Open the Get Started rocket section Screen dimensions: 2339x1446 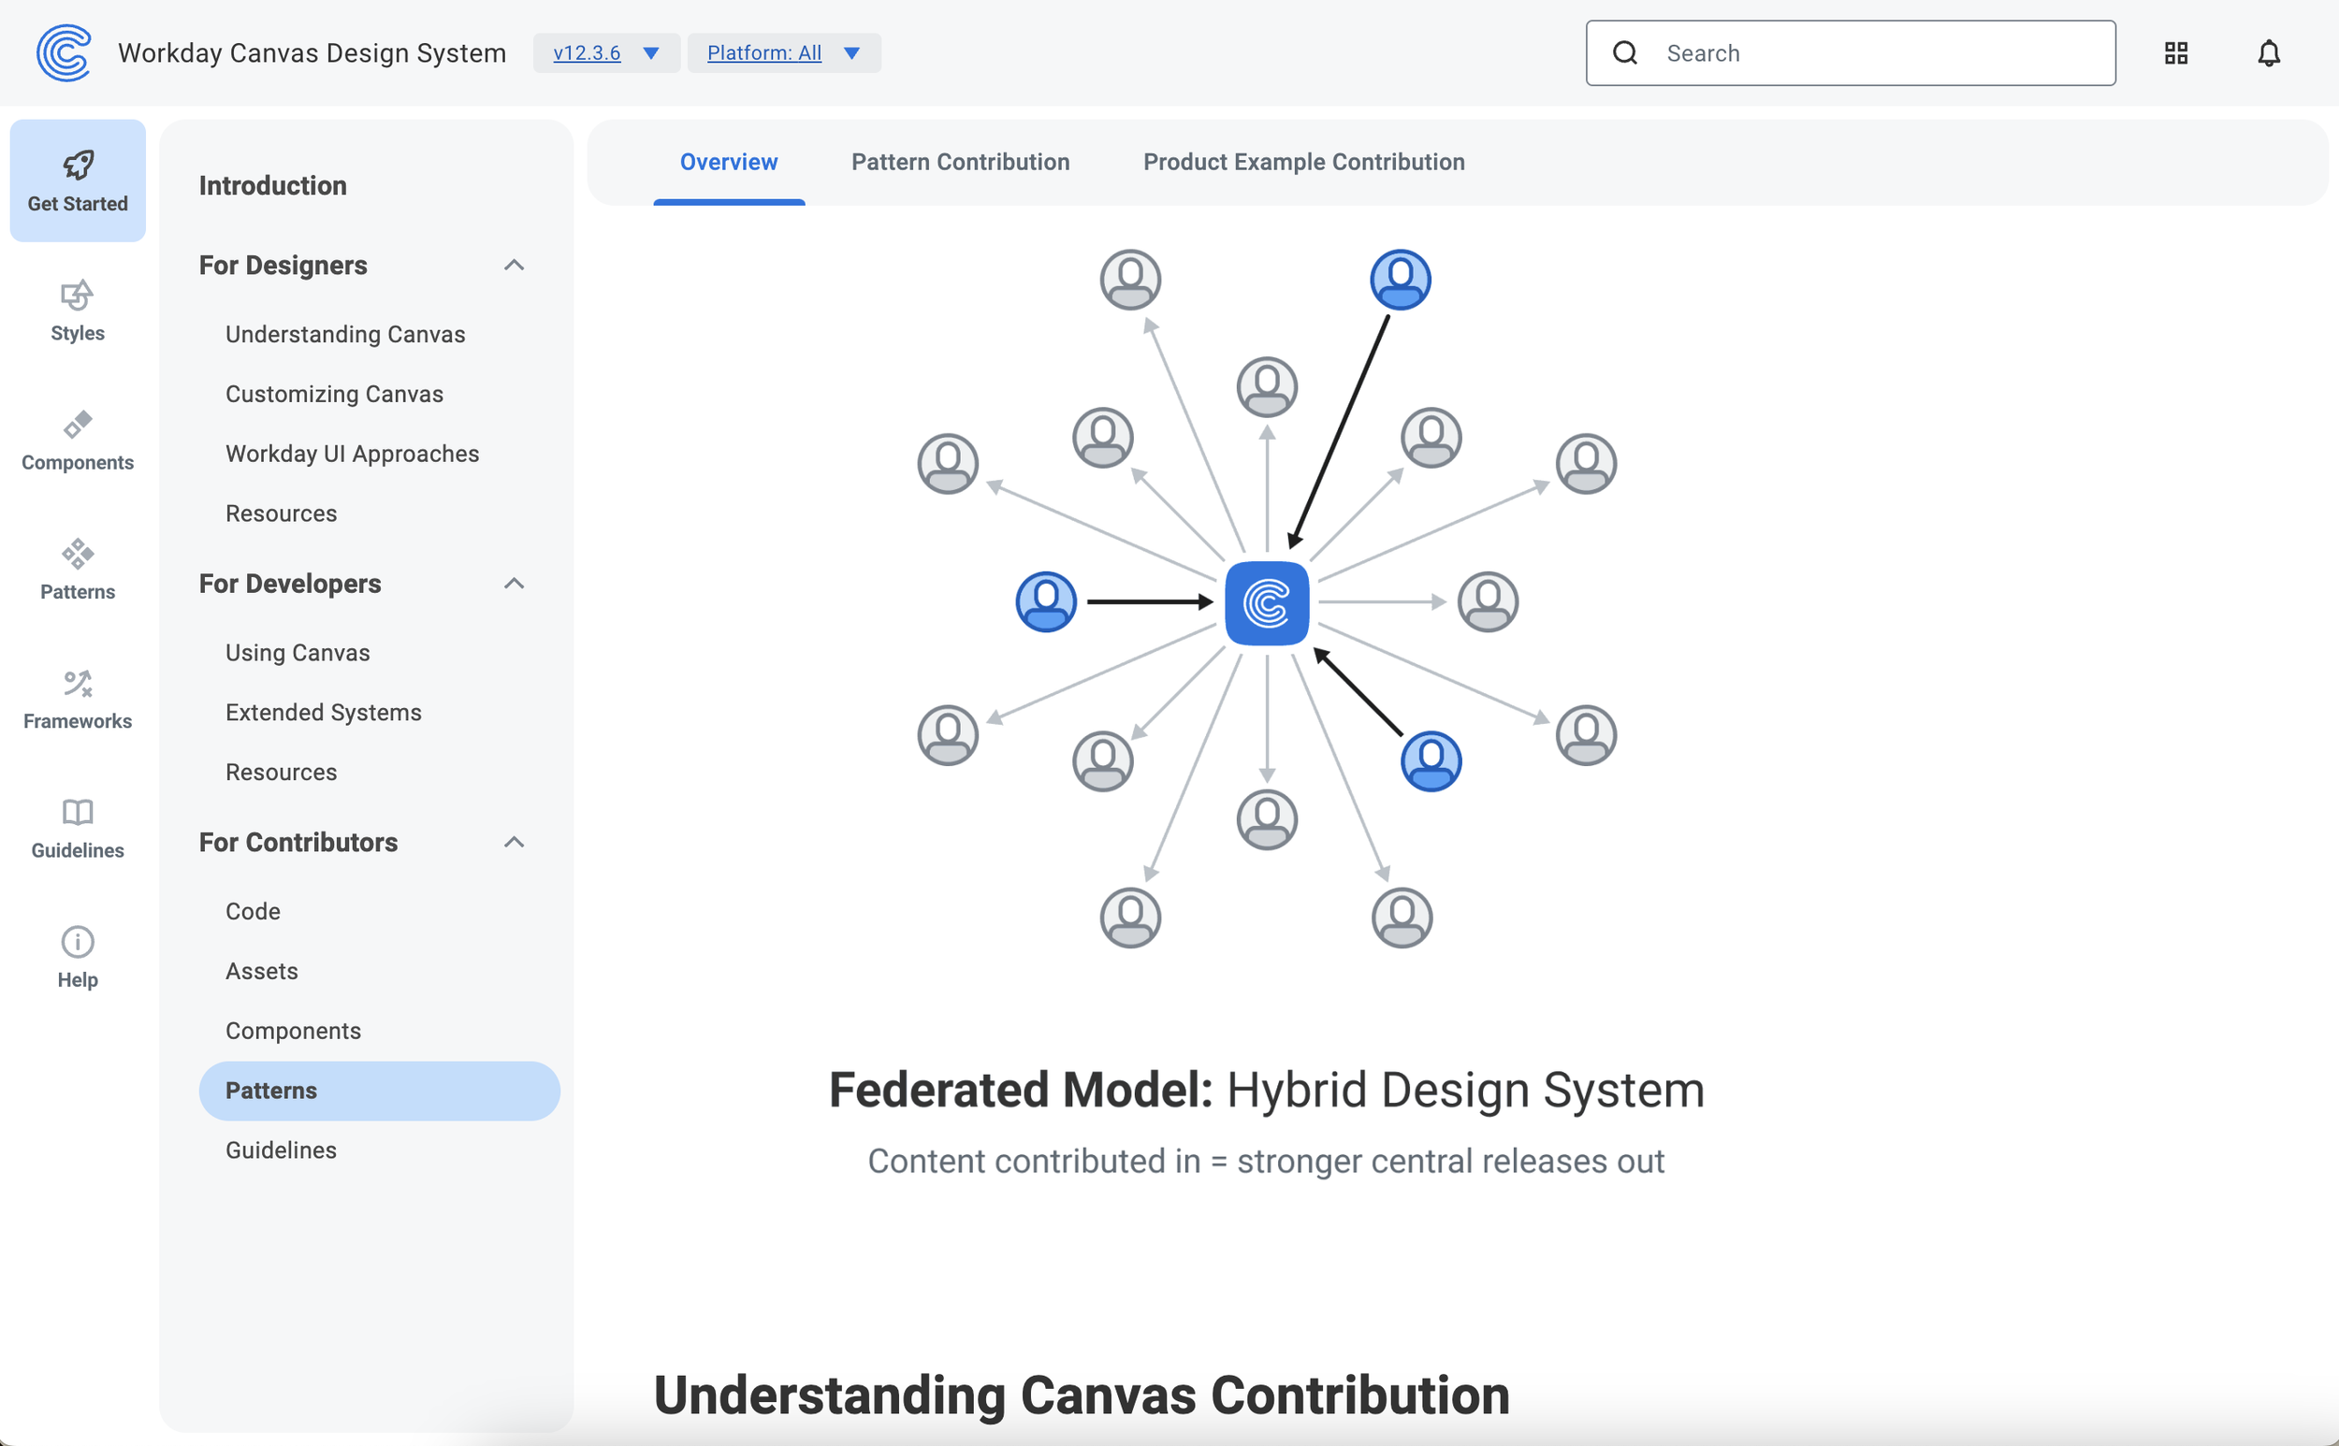(78, 180)
